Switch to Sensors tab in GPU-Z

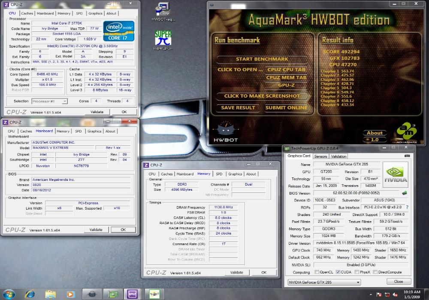coord(320,156)
